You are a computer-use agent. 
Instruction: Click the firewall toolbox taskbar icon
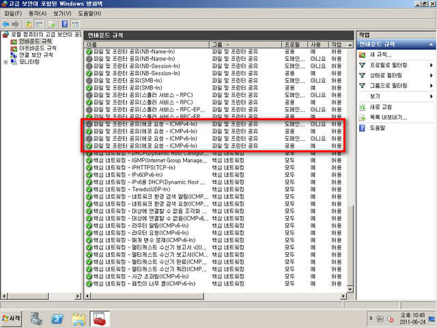[x=100, y=319]
